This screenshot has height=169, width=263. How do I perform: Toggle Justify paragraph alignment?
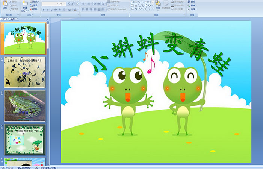pos(95,9)
